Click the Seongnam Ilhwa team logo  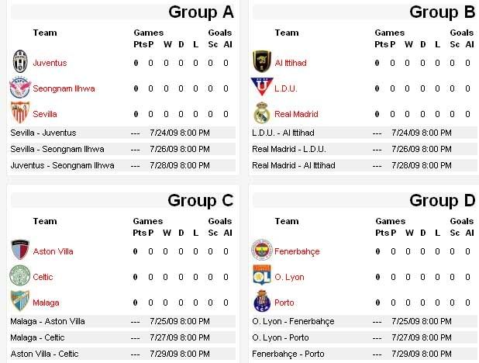[20, 88]
